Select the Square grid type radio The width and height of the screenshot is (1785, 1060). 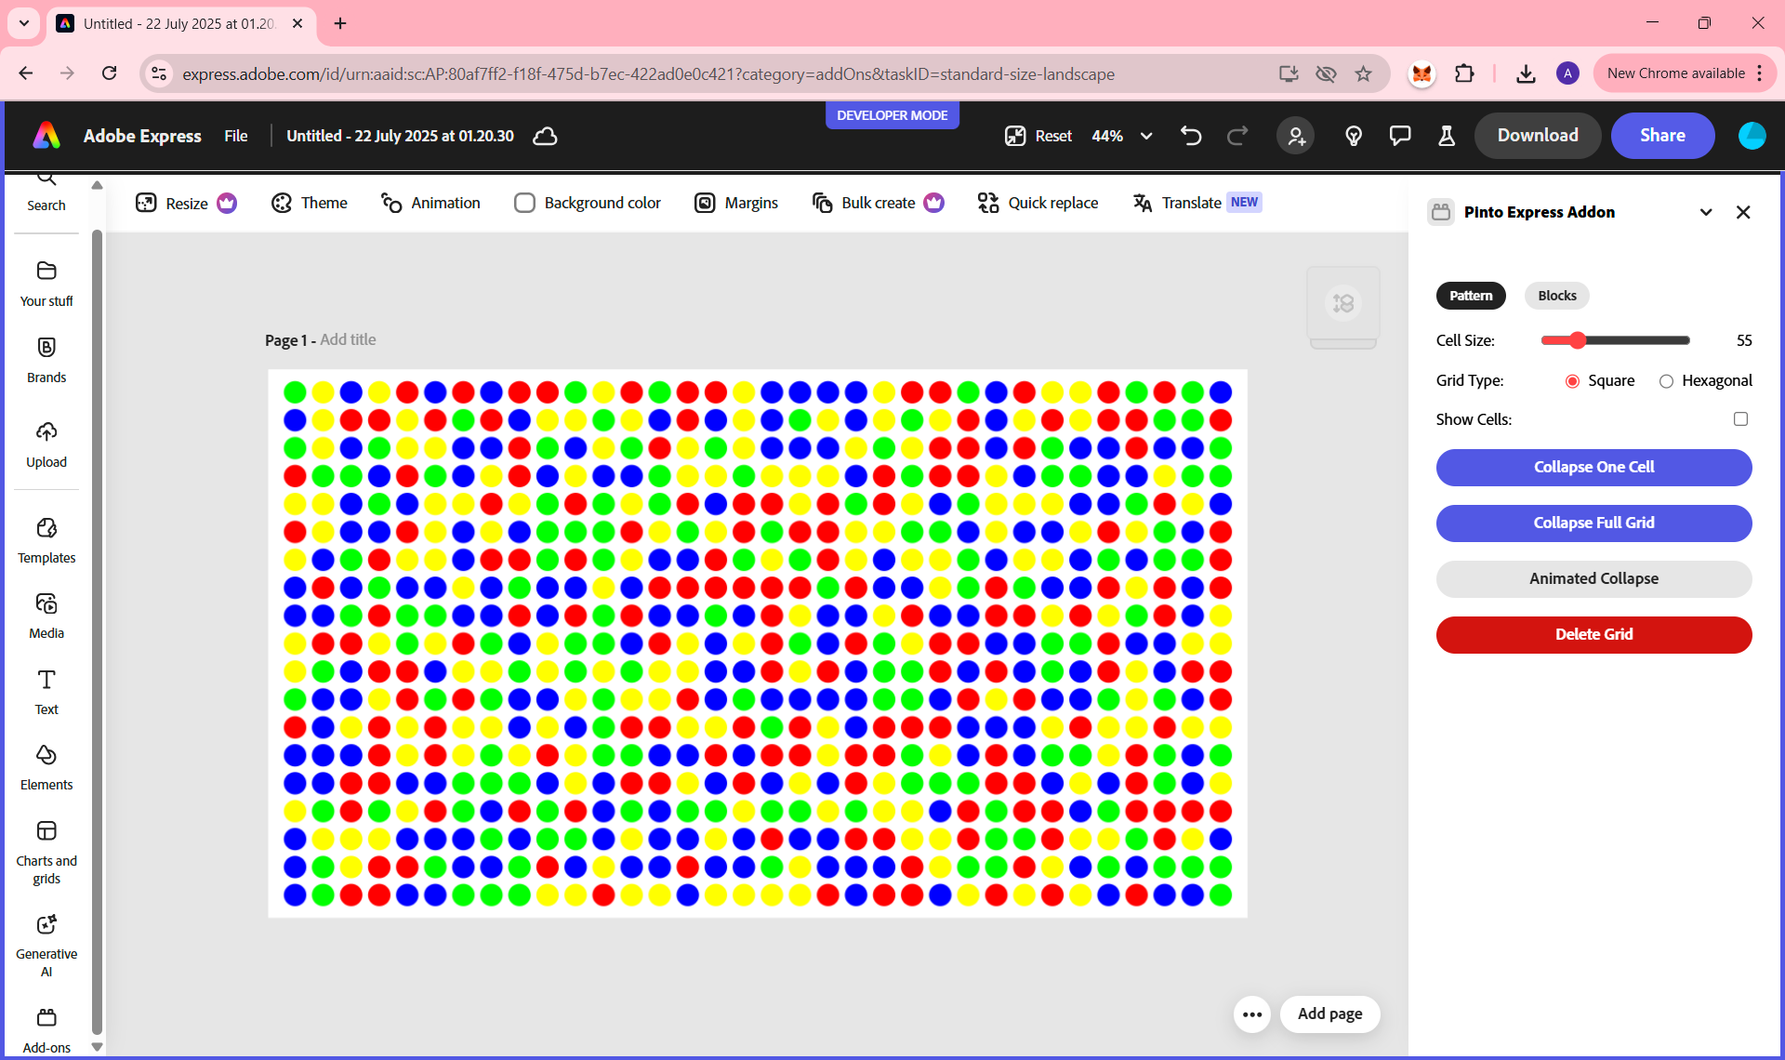click(x=1572, y=381)
